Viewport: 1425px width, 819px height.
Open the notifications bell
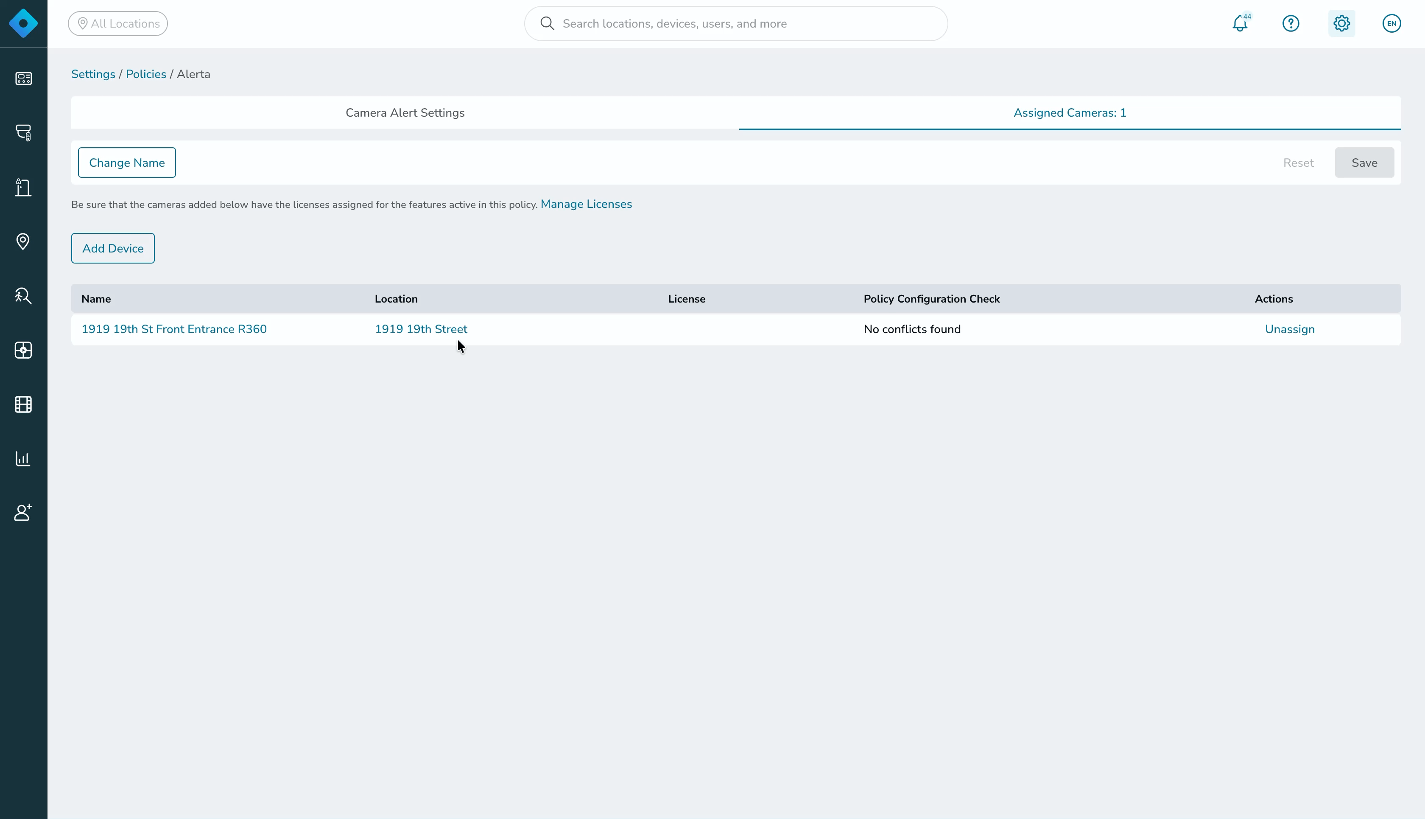pos(1240,24)
